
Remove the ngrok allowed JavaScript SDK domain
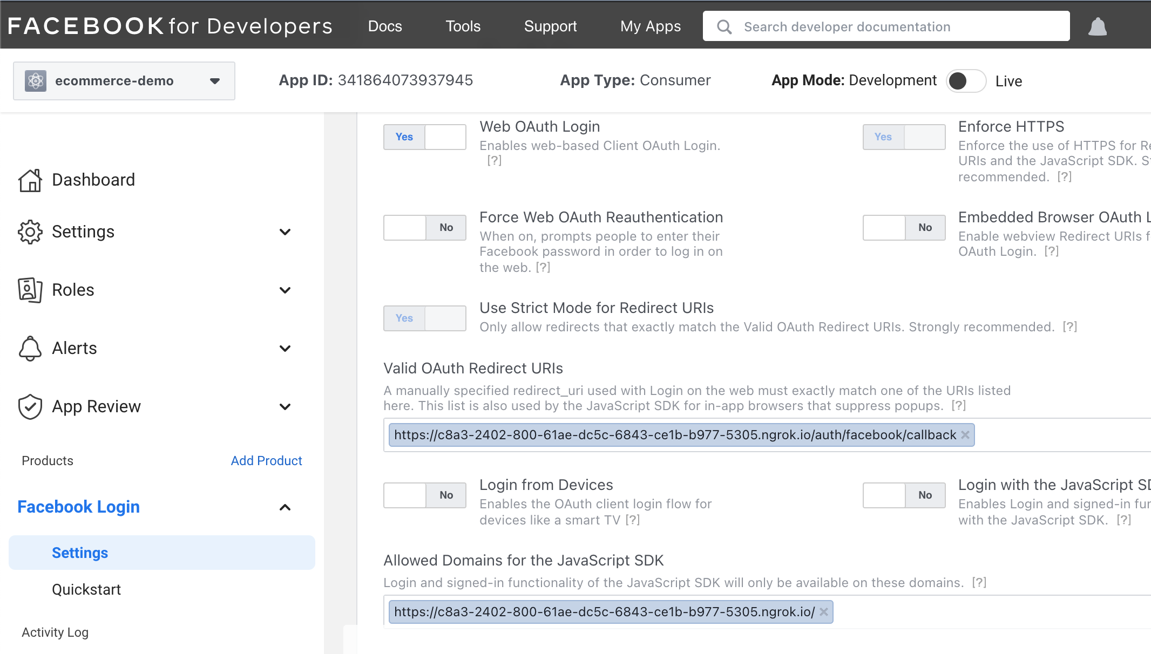click(824, 612)
